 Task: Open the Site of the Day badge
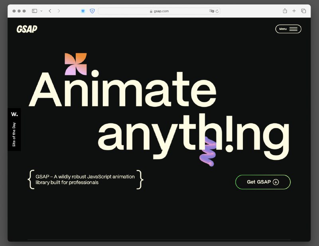tap(14, 130)
